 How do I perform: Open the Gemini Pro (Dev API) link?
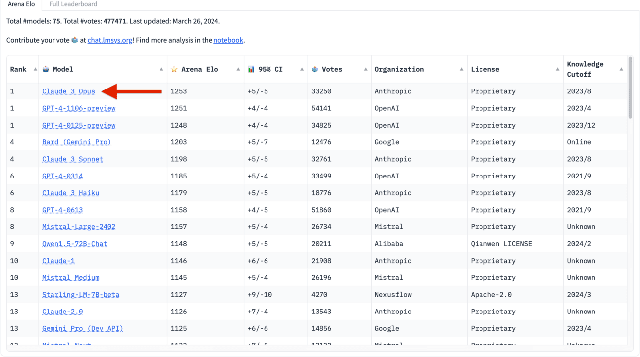pos(83,328)
